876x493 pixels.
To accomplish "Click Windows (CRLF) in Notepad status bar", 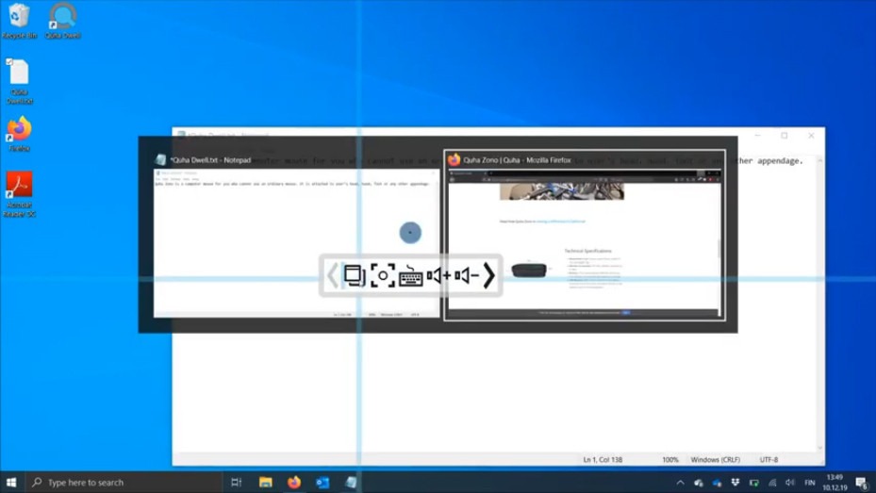I will pos(715,459).
